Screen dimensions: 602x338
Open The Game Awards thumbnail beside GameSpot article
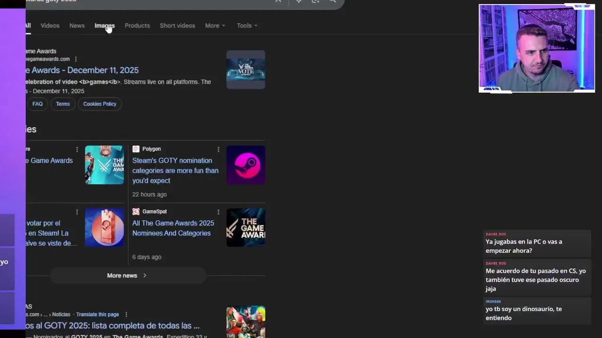click(246, 227)
